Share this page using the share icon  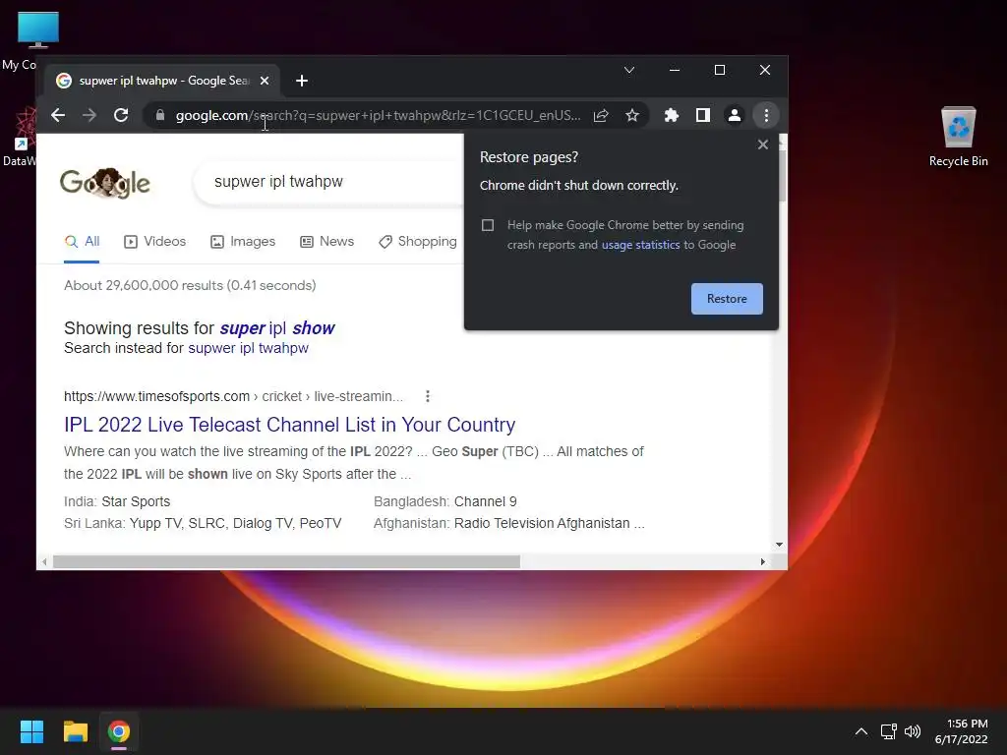601,116
